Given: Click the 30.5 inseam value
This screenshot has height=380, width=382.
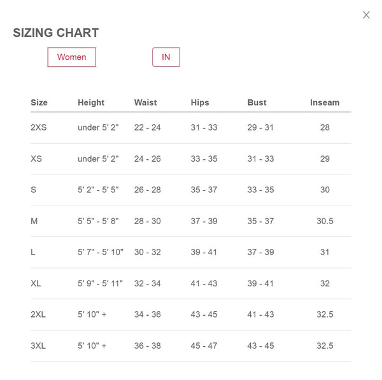Looking at the screenshot, I should point(325,221).
